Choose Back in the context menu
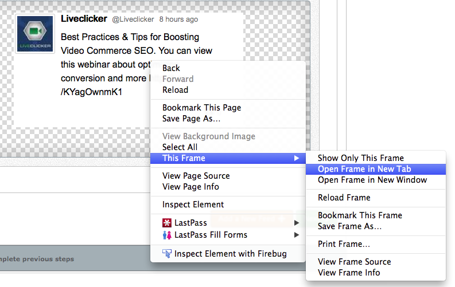This screenshot has height=287, width=455. coord(171,68)
